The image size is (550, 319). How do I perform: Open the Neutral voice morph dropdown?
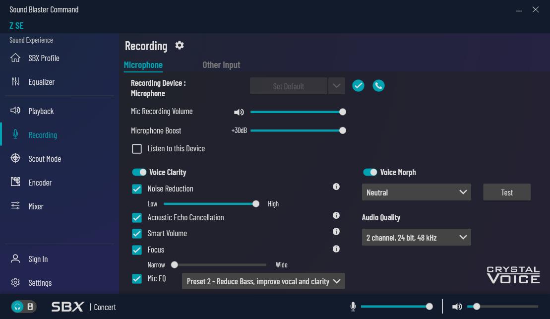click(416, 192)
